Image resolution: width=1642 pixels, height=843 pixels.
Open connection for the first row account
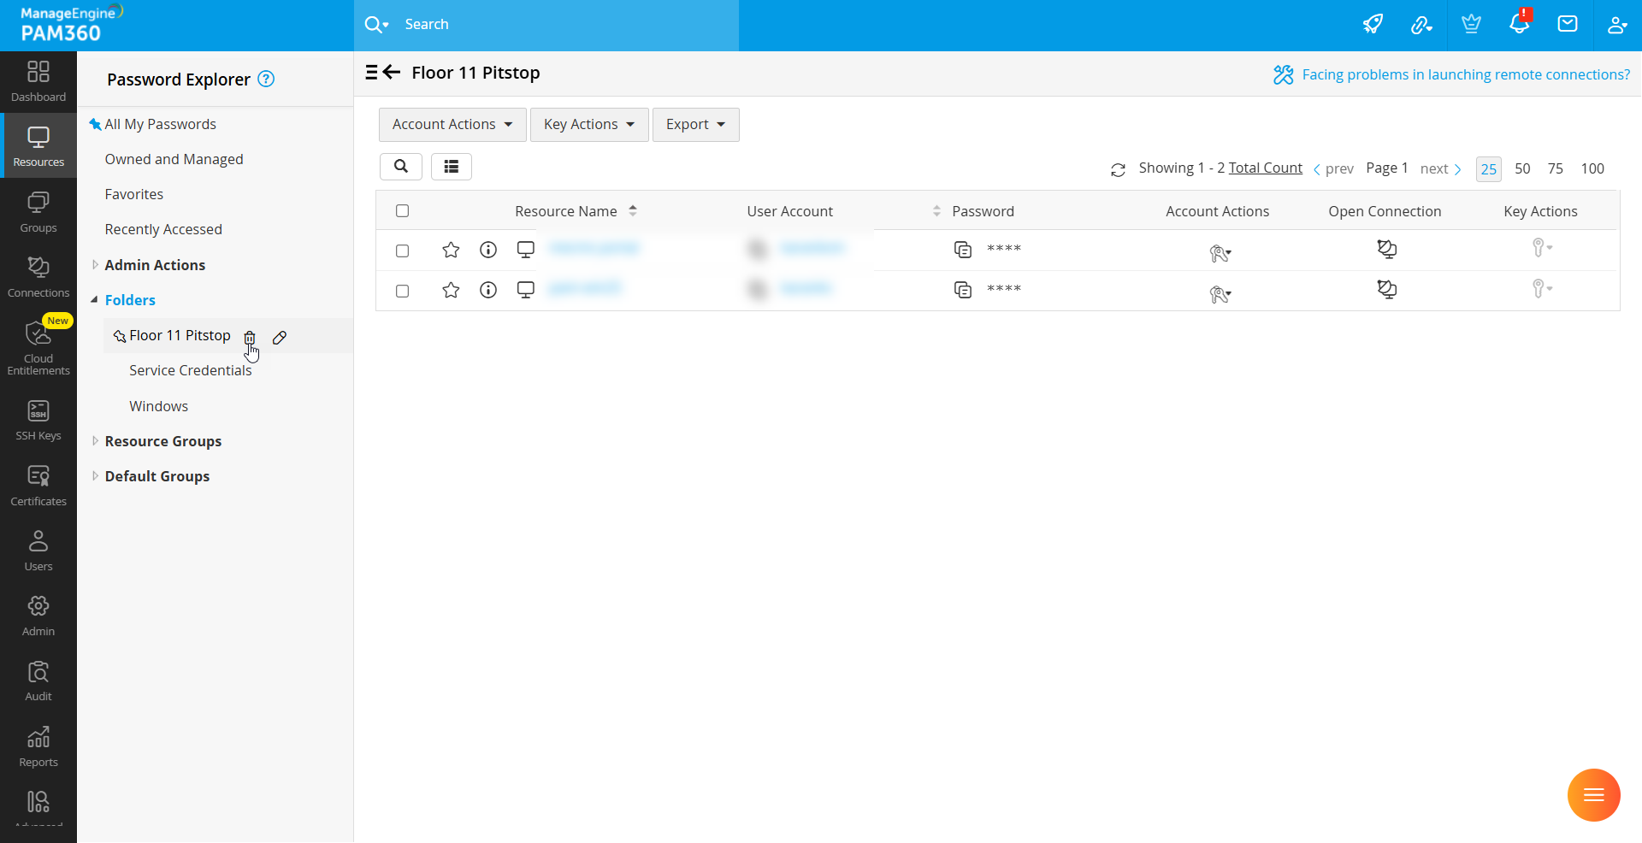(1386, 250)
